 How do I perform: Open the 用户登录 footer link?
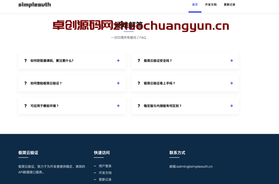(105, 166)
